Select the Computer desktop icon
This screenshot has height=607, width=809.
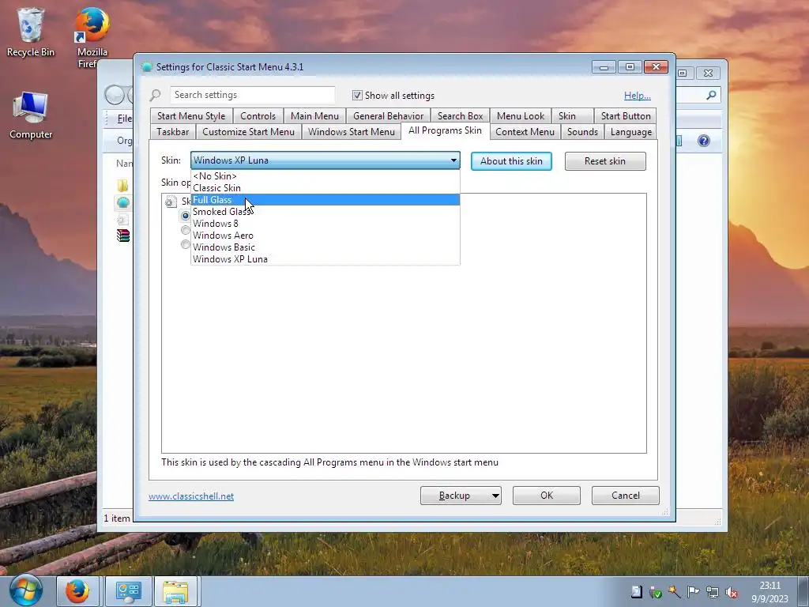(x=31, y=115)
